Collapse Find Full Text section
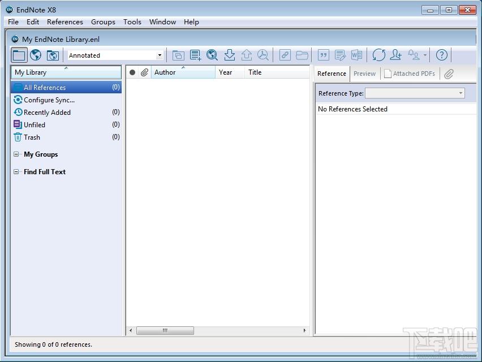Image resolution: width=482 pixels, height=362 pixels. [x=16, y=172]
